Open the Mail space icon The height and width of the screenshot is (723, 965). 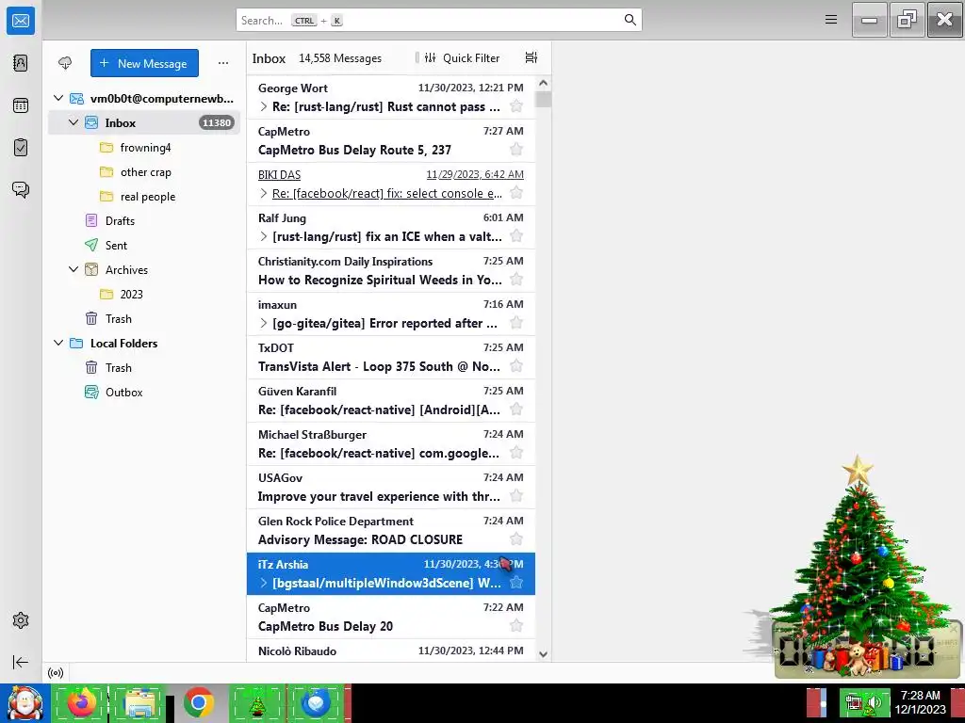(x=21, y=21)
